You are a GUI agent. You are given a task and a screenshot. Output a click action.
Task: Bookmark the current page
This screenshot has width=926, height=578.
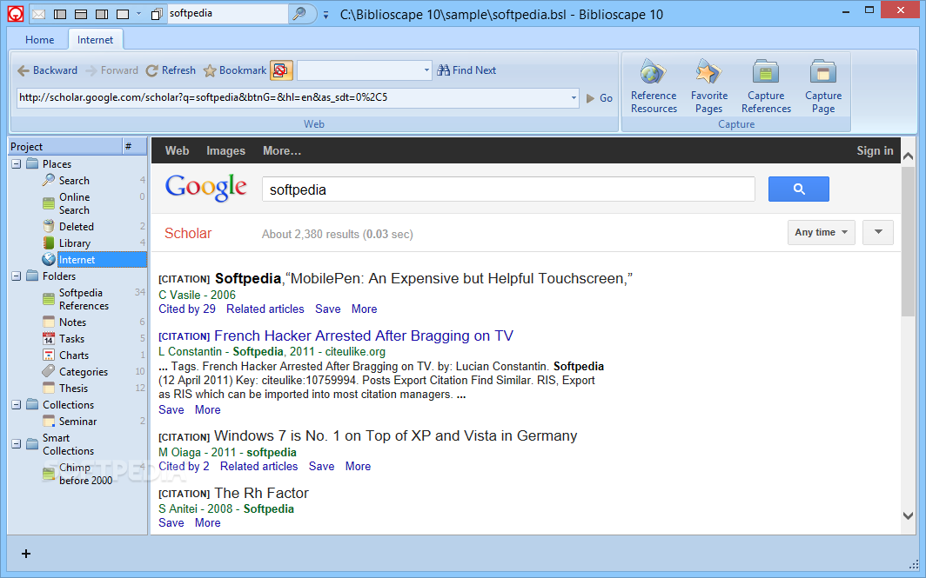(x=234, y=70)
